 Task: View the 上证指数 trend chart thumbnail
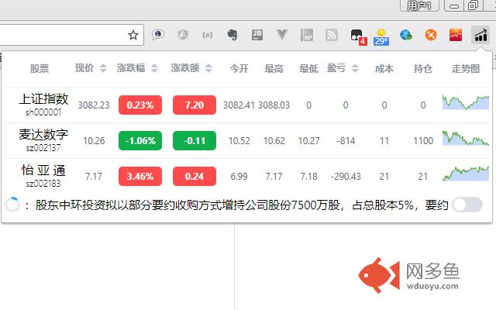pyautogui.click(x=466, y=103)
